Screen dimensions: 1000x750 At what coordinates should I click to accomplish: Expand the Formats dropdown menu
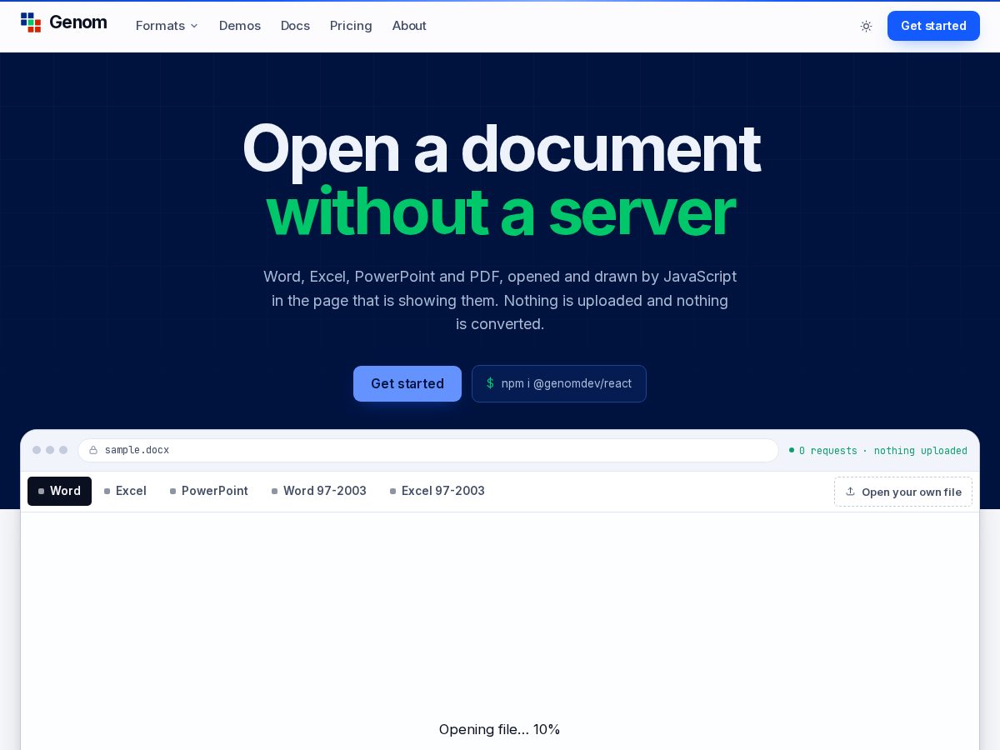click(167, 26)
